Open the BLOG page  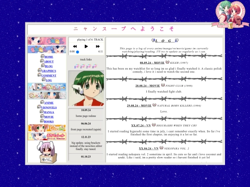[x=49, y=66]
